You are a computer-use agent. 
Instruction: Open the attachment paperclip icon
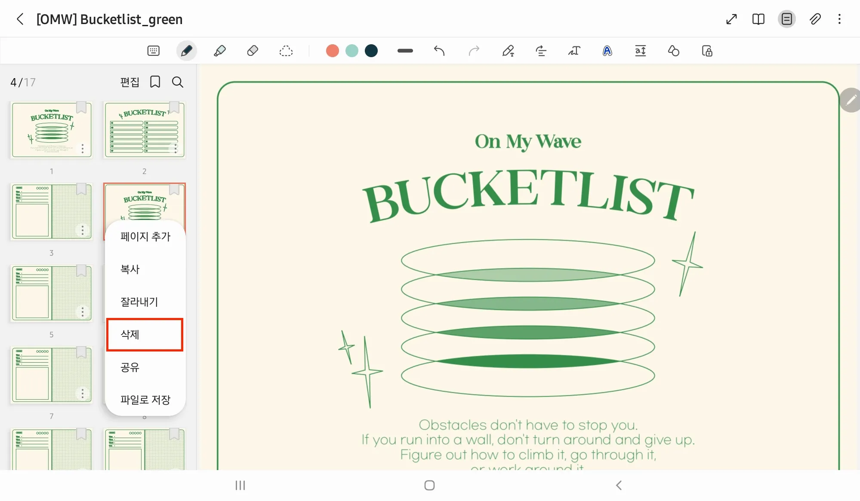point(815,19)
